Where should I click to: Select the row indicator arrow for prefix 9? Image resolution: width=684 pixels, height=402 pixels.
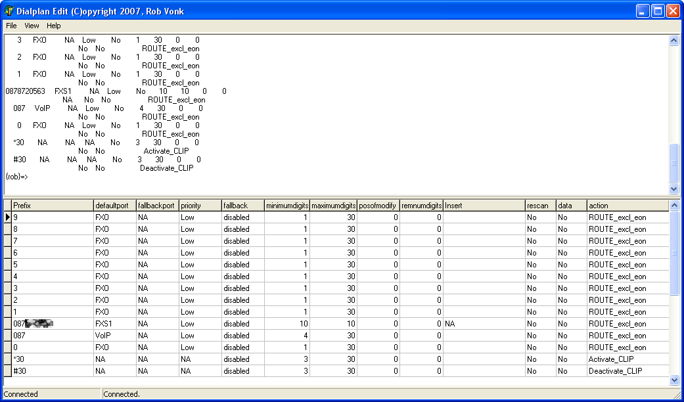point(7,217)
